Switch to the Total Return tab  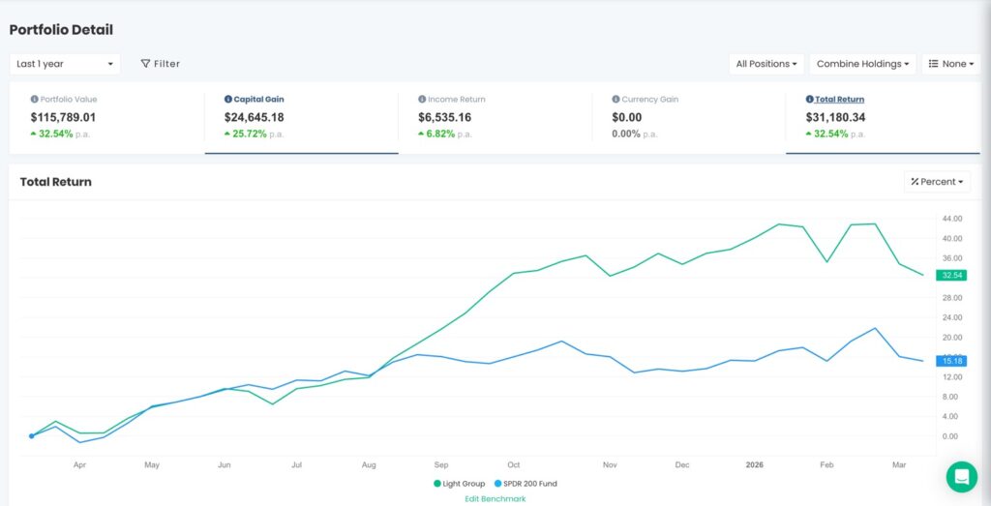[839, 100]
